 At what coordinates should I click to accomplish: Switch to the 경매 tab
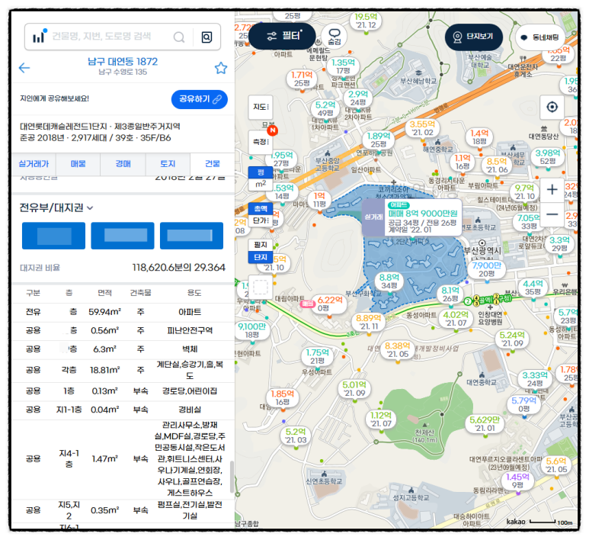[123, 163]
